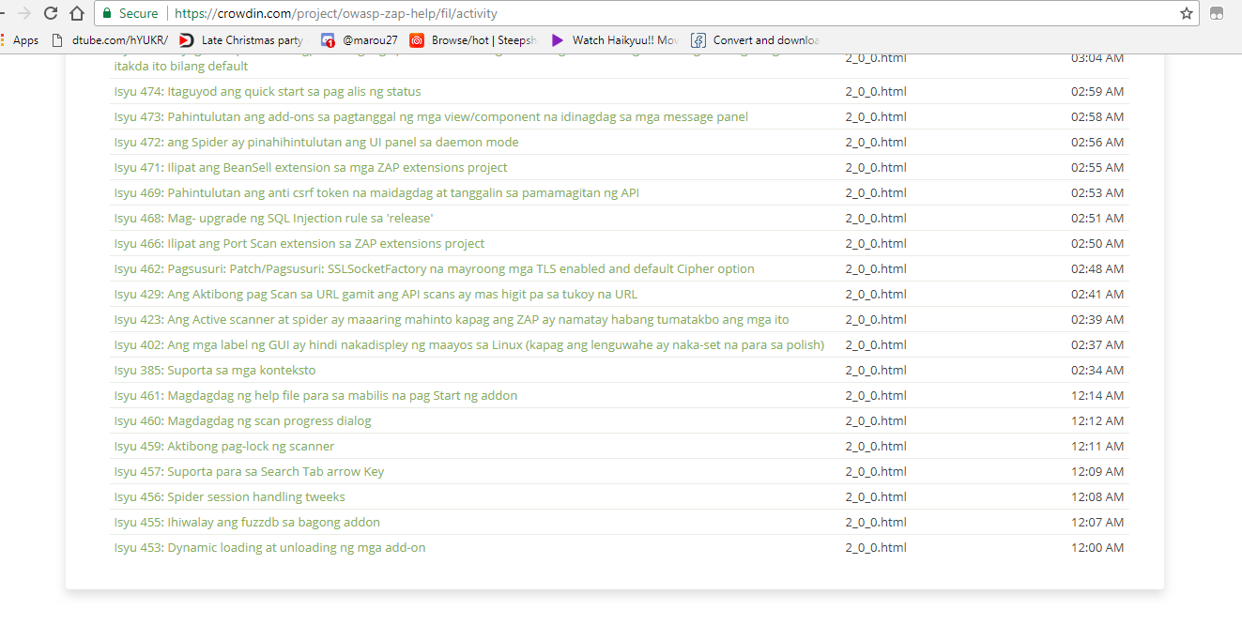This screenshot has width=1242, height=625.
Task: Open the 'itakda ito bilang default' entry
Action: point(181,67)
